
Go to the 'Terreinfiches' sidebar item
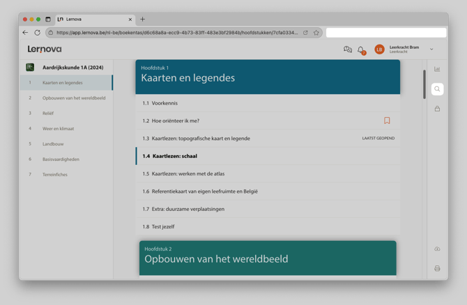pos(55,175)
